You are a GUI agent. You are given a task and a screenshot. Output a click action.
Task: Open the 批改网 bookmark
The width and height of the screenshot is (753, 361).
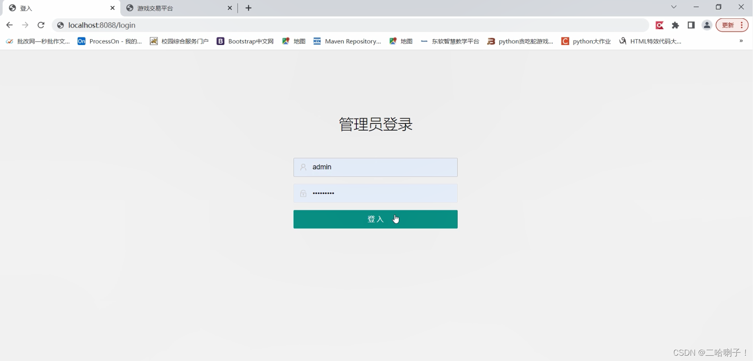38,41
